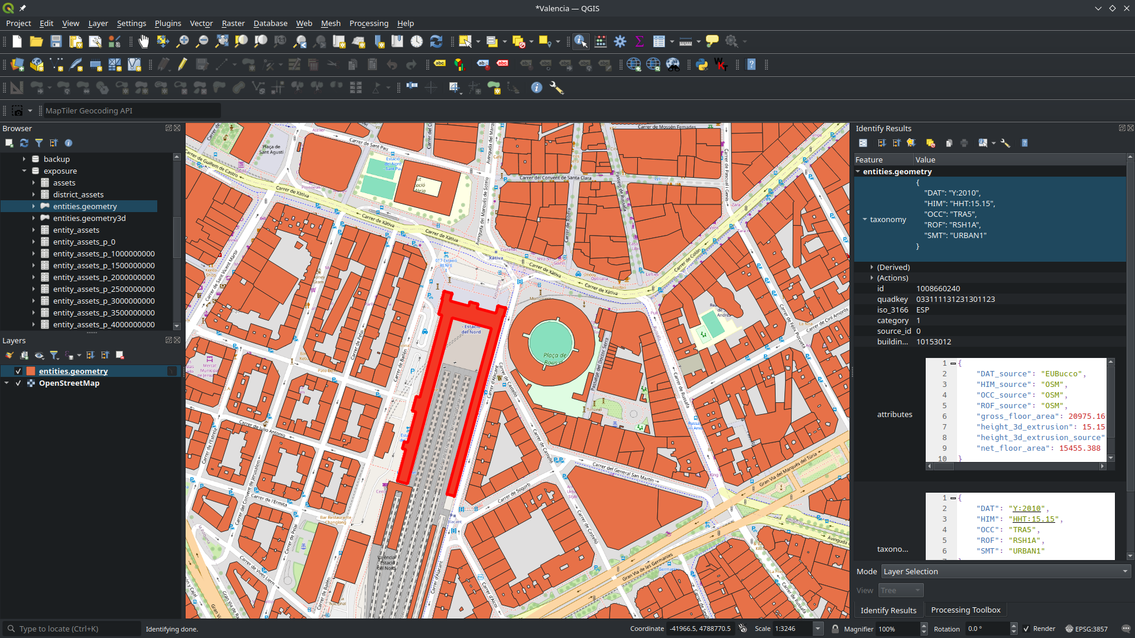Toggle OpenStreetMap layer visibility checkbox
This screenshot has width=1135, height=638.
click(18, 383)
